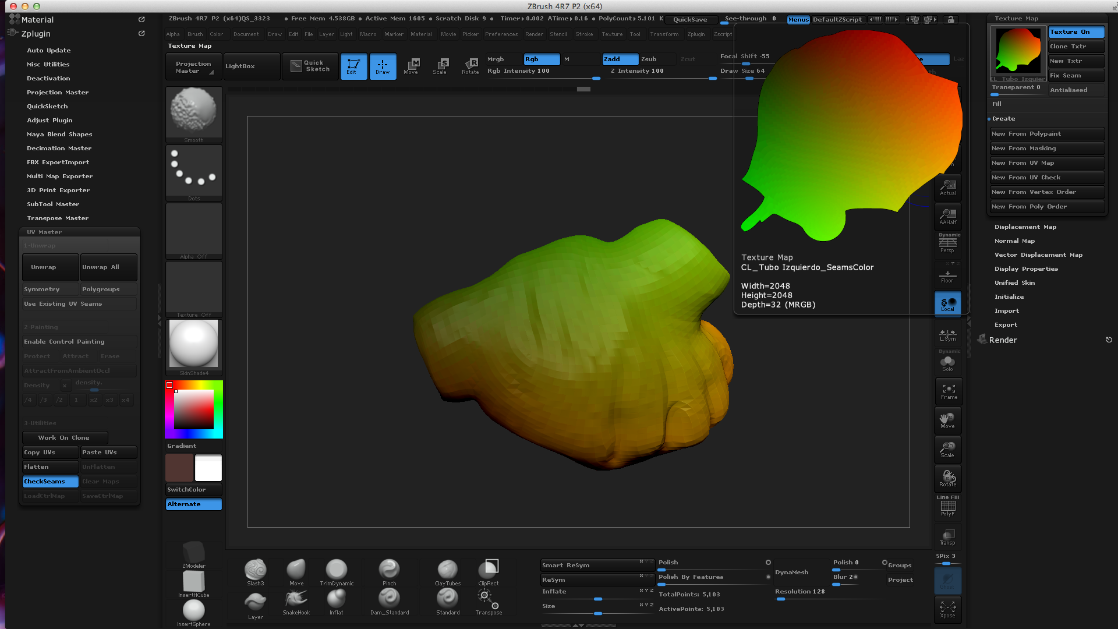Open the Stroke menu

(x=583, y=34)
